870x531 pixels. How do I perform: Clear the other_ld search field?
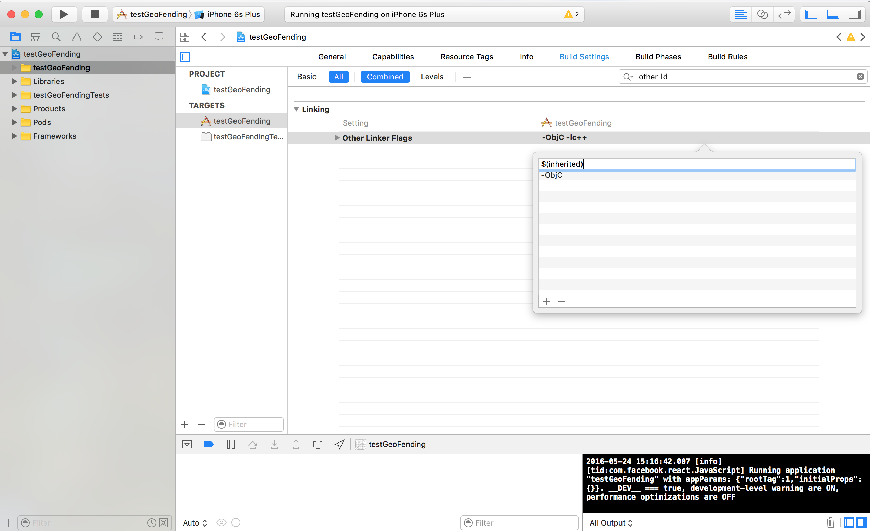click(860, 77)
